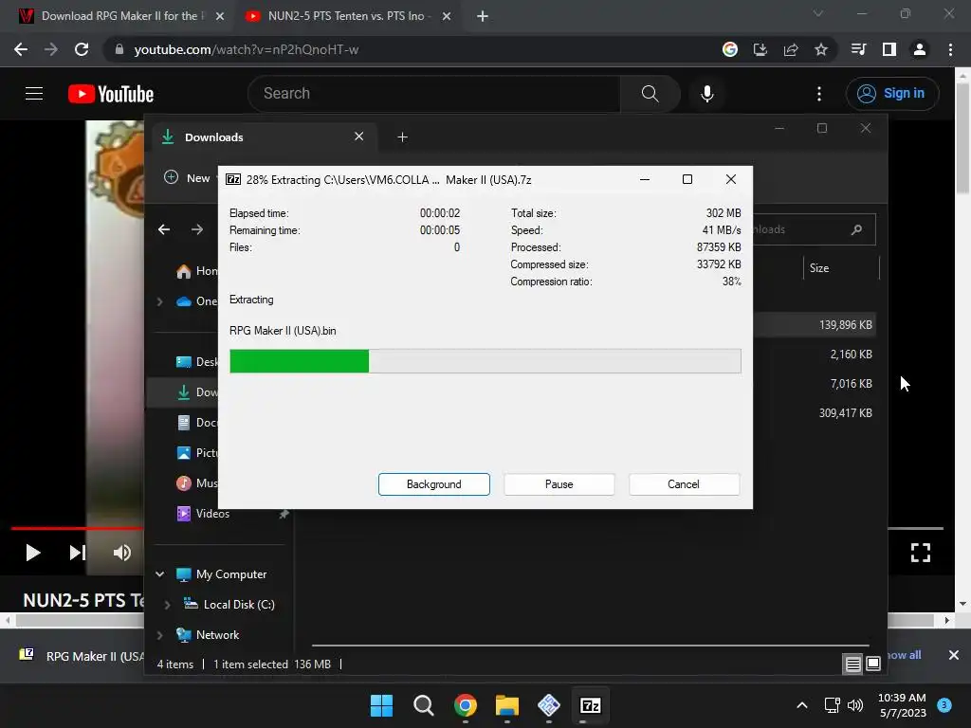Play the YouTube video
This screenshot has width=971, height=728.
[33, 553]
